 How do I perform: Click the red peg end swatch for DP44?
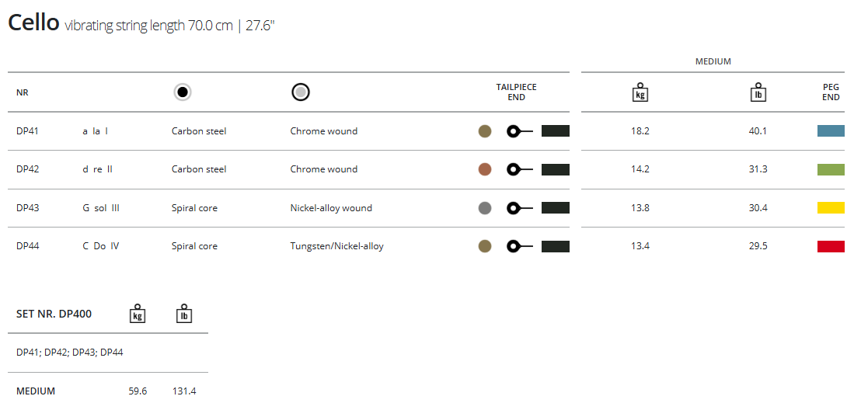[831, 246]
